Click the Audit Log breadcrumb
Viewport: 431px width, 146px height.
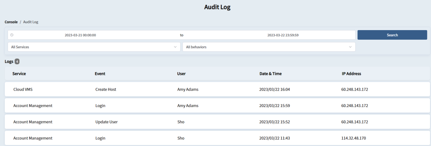coord(31,22)
